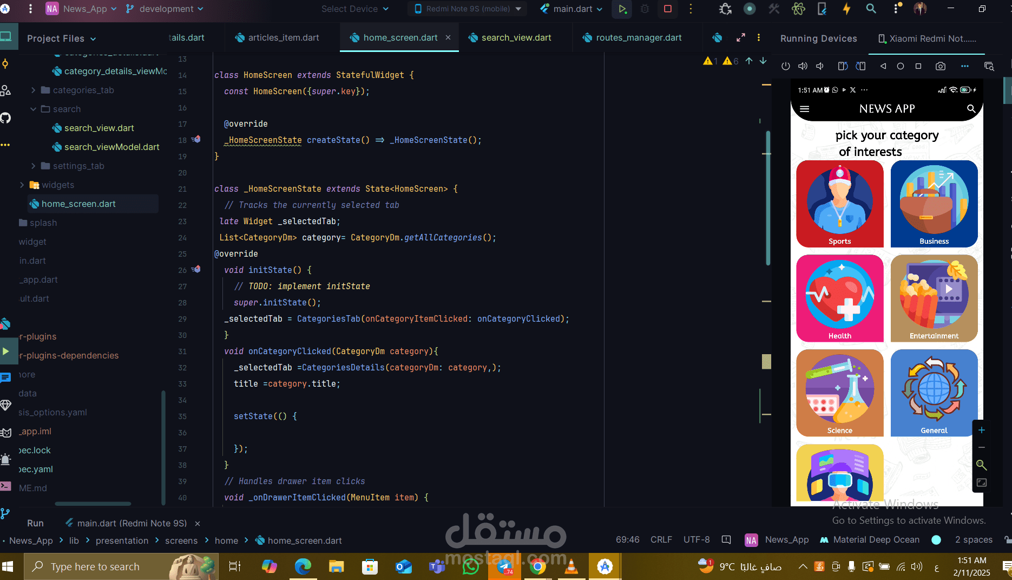This screenshot has height=580, width=1012.
Task: Collapse the search folder
Action: (x=34, y=109)
